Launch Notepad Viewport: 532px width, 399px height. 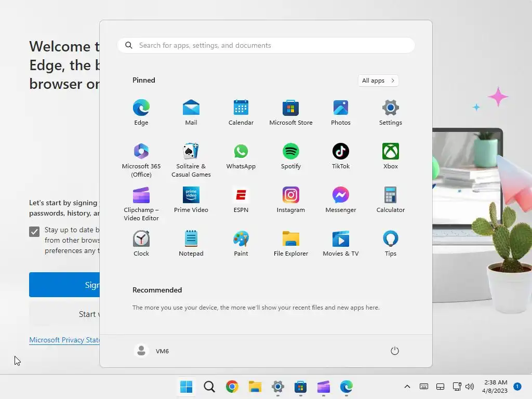tap(191, 244)
